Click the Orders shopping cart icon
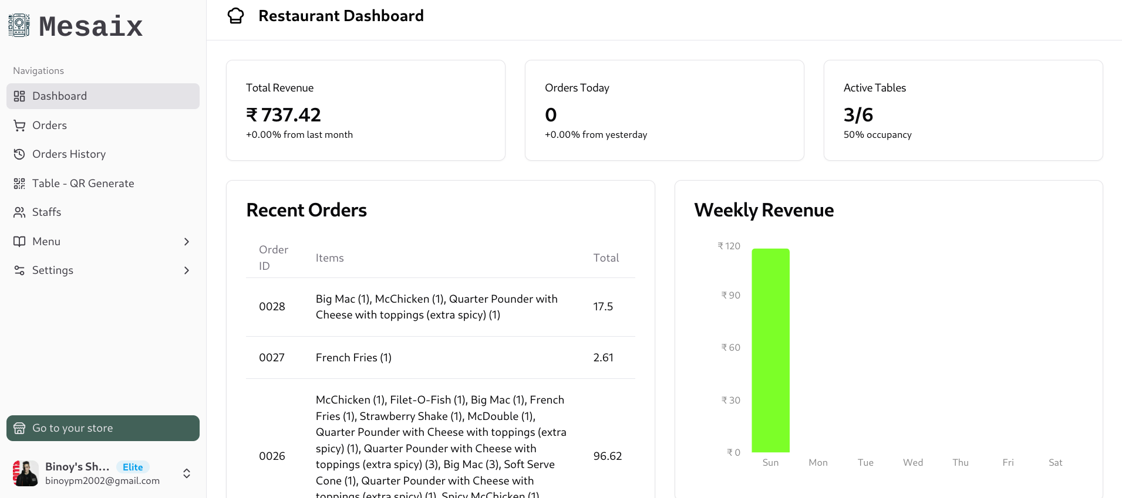 point(19,126)
